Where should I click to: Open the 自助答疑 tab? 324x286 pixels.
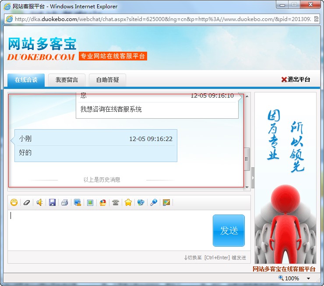tap(107, 80)
